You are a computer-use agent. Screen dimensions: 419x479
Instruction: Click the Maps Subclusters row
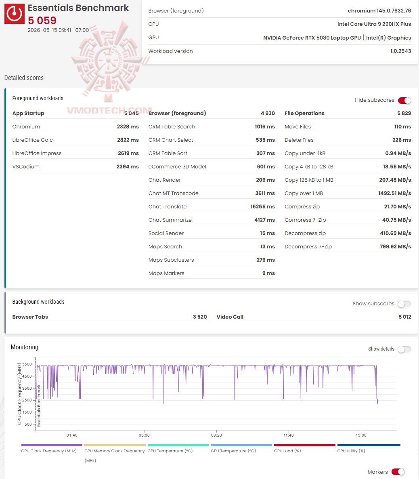point(212,260)
